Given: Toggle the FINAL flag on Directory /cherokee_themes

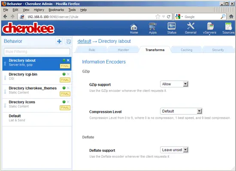Looking at the screenshot, I should (65, 94).
